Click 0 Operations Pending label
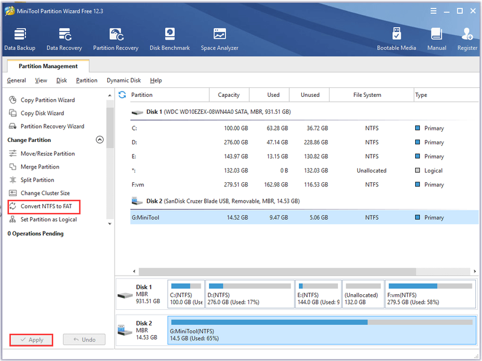 click(x=36, y=233)
